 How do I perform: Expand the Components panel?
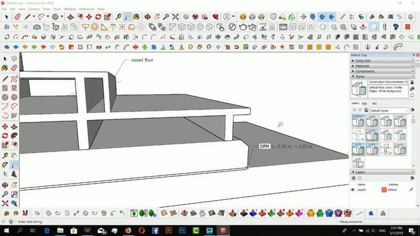tap(383, 71)
